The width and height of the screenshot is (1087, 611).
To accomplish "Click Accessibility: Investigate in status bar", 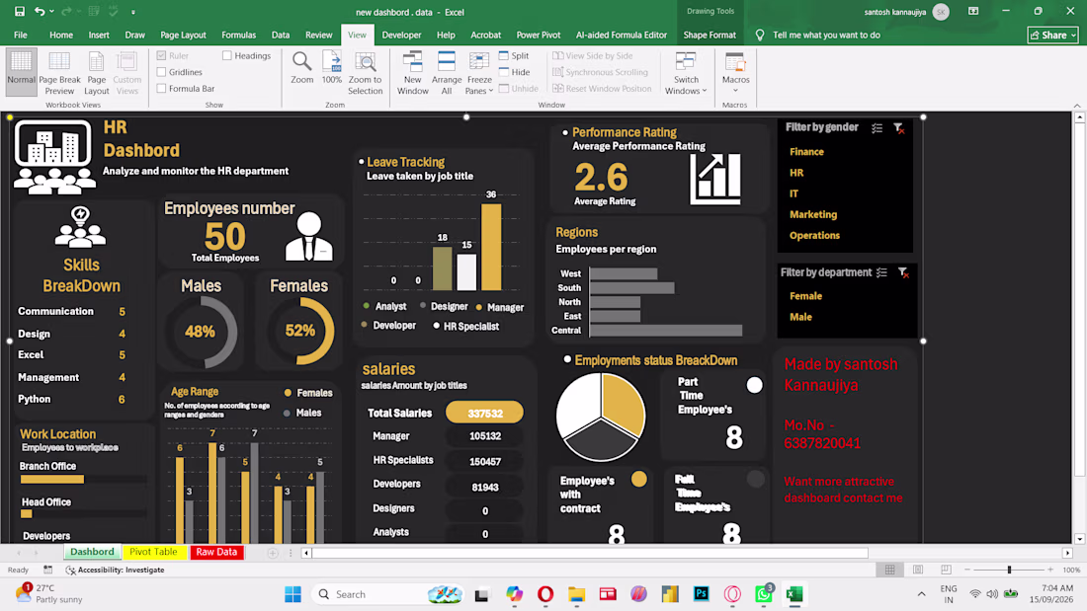I will 115,570.
